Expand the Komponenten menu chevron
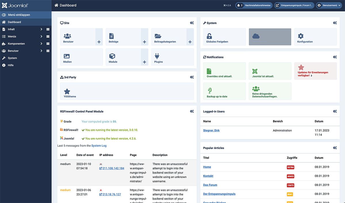 41,44
